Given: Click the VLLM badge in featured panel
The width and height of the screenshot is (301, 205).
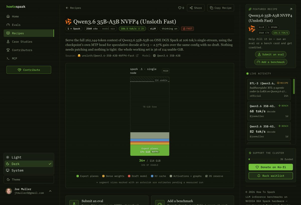Looking at the screenshot, I should click(261, 27).
